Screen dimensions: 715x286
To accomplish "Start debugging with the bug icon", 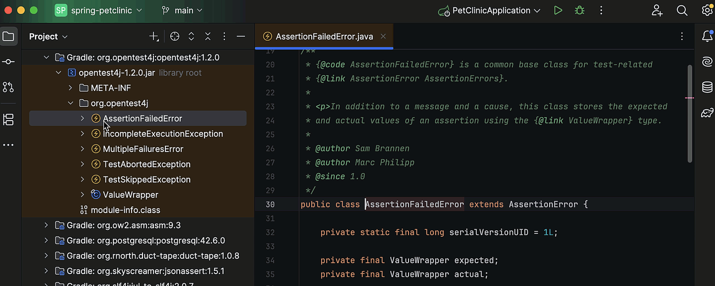I will pos(579,10).
